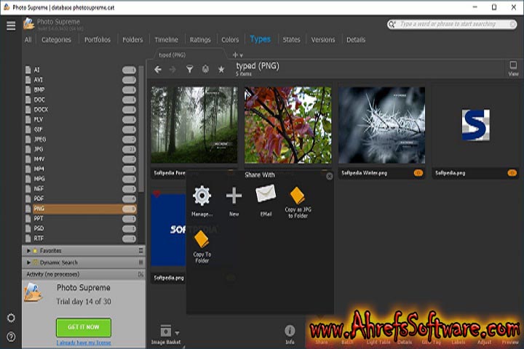Open settings gear in the left sidebar
Image resolution: width=524 pixels, height=349 pixels.
click(x=11, y=318)
